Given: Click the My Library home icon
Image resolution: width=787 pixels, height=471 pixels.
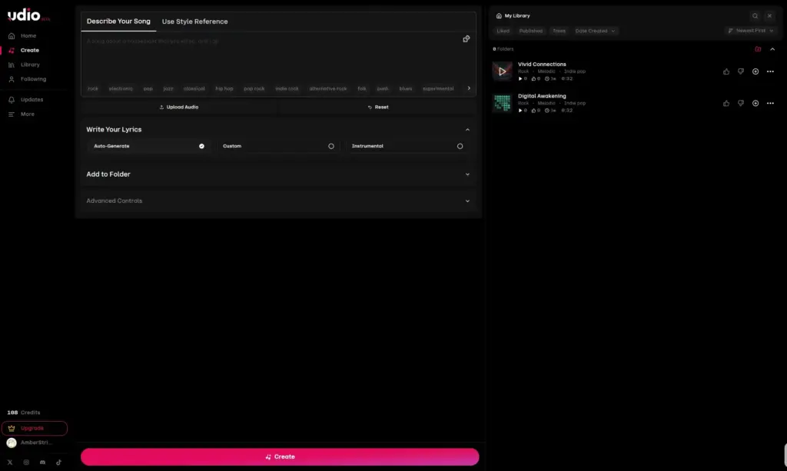Looking at the screenshot, I should (499, 16).
